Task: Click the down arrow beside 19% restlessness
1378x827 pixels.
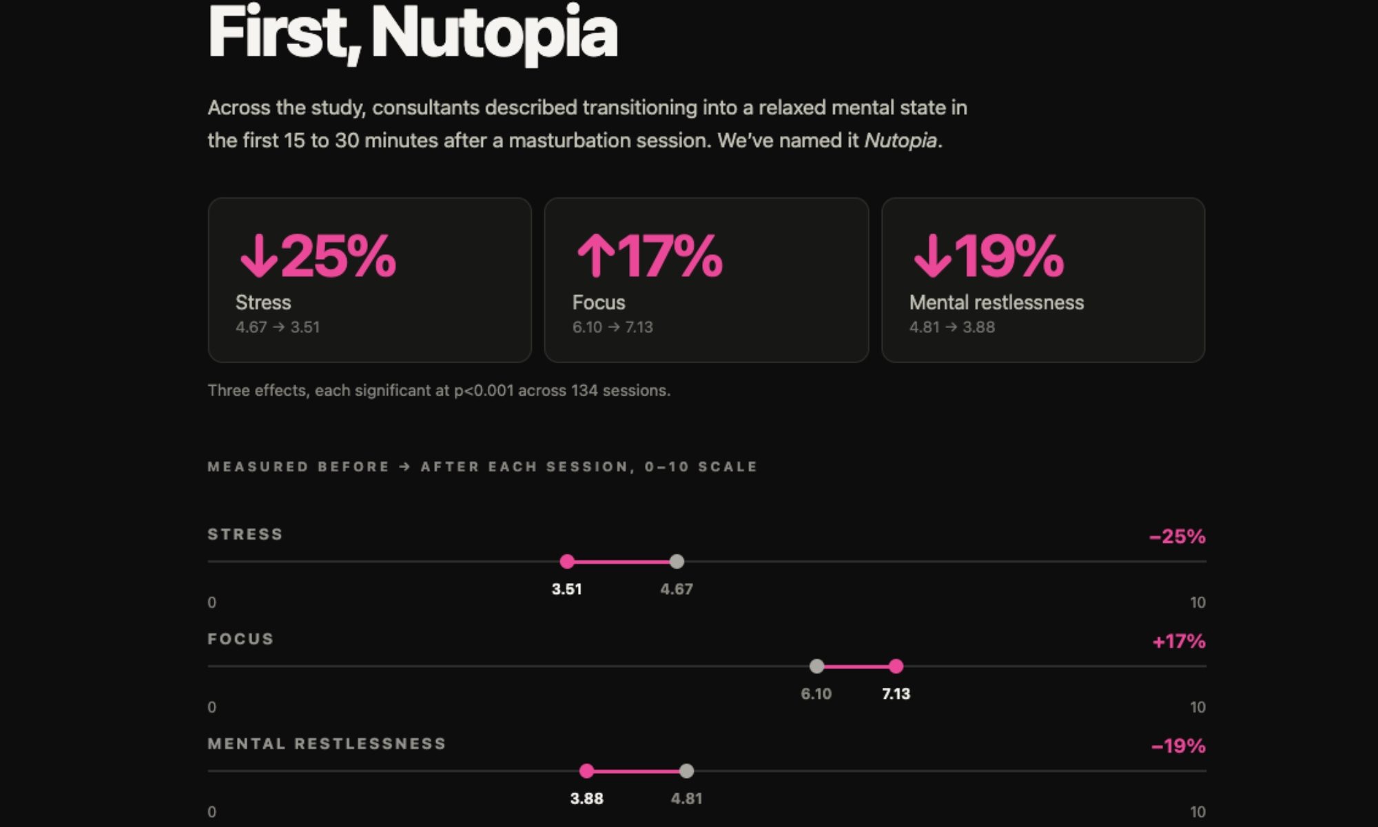Action: [x=932, y=256]
